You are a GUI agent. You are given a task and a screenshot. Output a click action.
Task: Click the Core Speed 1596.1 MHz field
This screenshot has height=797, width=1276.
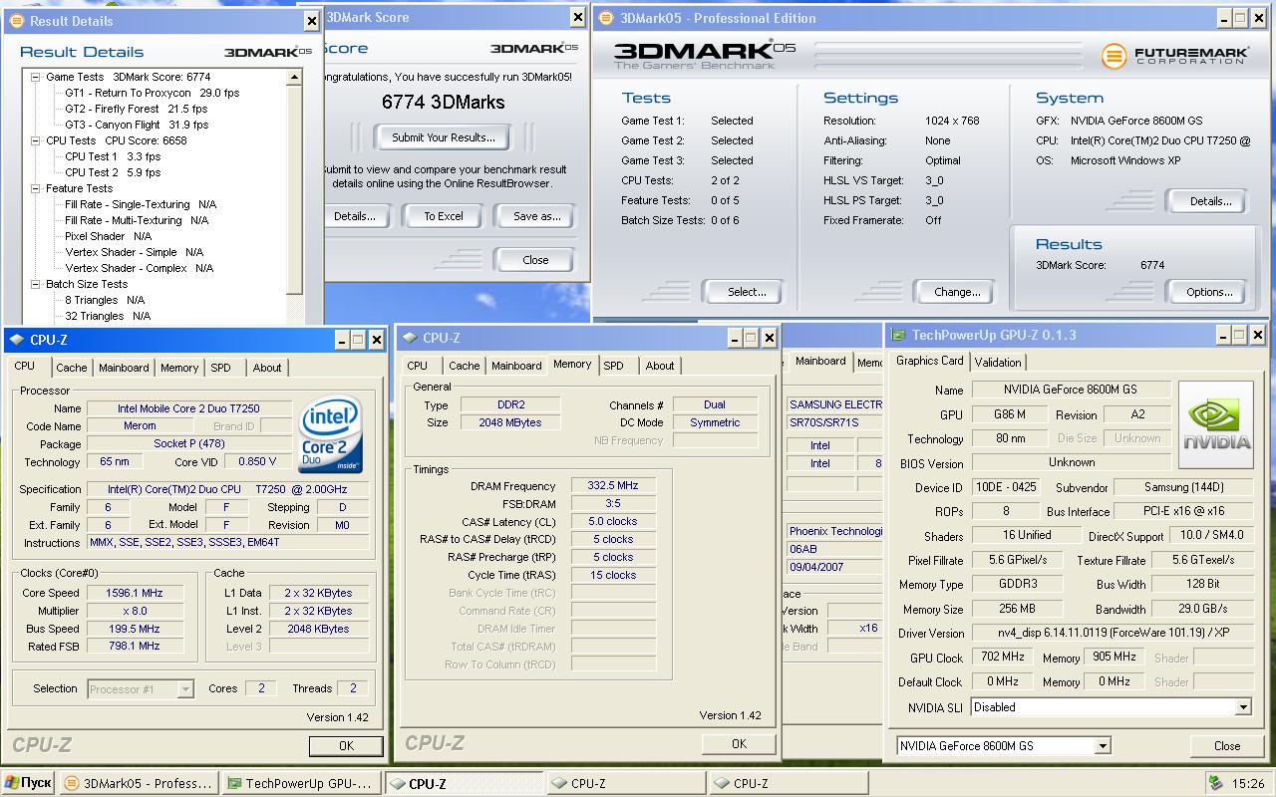pos(135,593)
